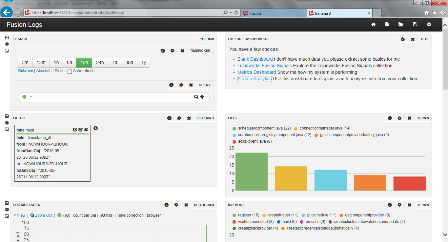448x242 pixels.
Task: Click the Home icon in Fusion Logs header
Action: tap(373, 25)
